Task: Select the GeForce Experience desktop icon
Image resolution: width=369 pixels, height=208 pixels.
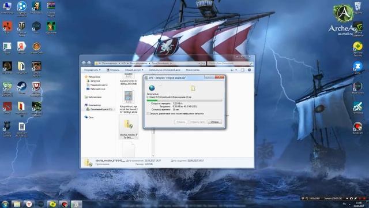Action: [x=358, y=29]
